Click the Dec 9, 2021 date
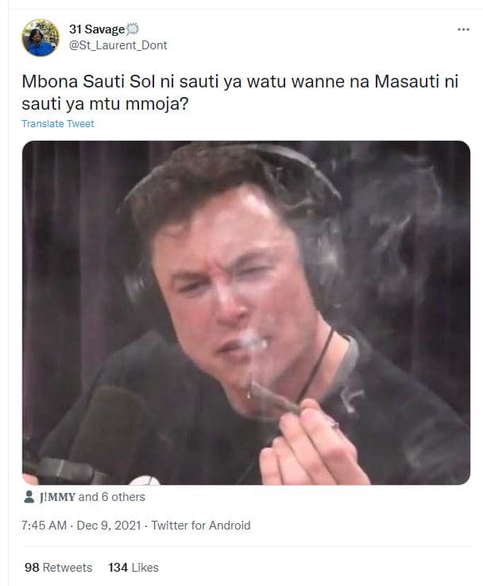Viewport: 483px width, 586px height. pos(109,526)
